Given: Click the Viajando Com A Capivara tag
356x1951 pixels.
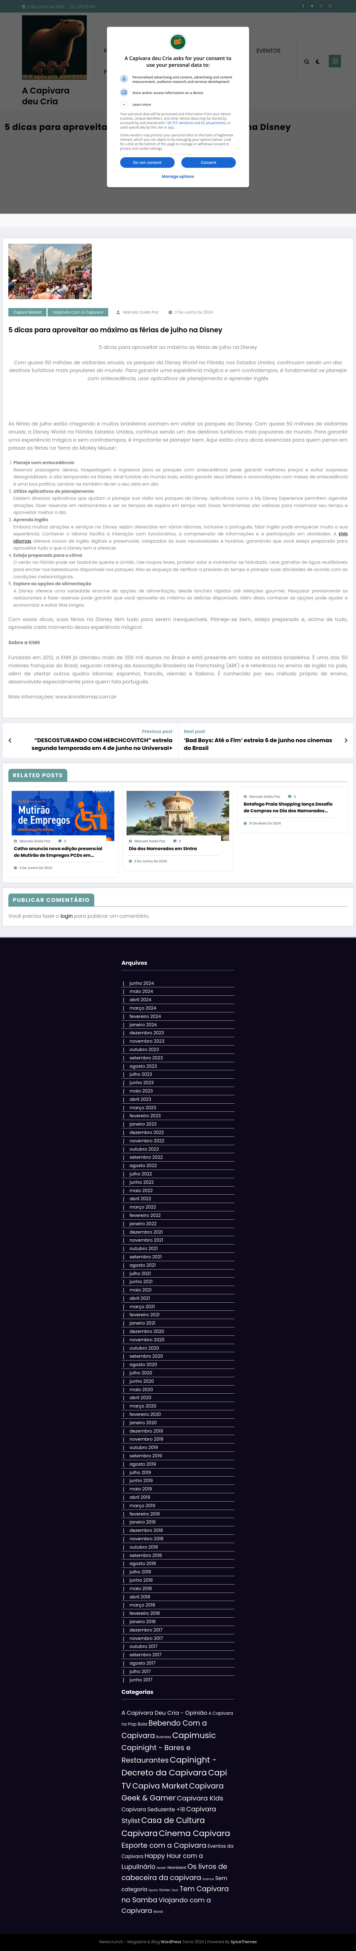Looking at the screenshot, I should [77, 312].
